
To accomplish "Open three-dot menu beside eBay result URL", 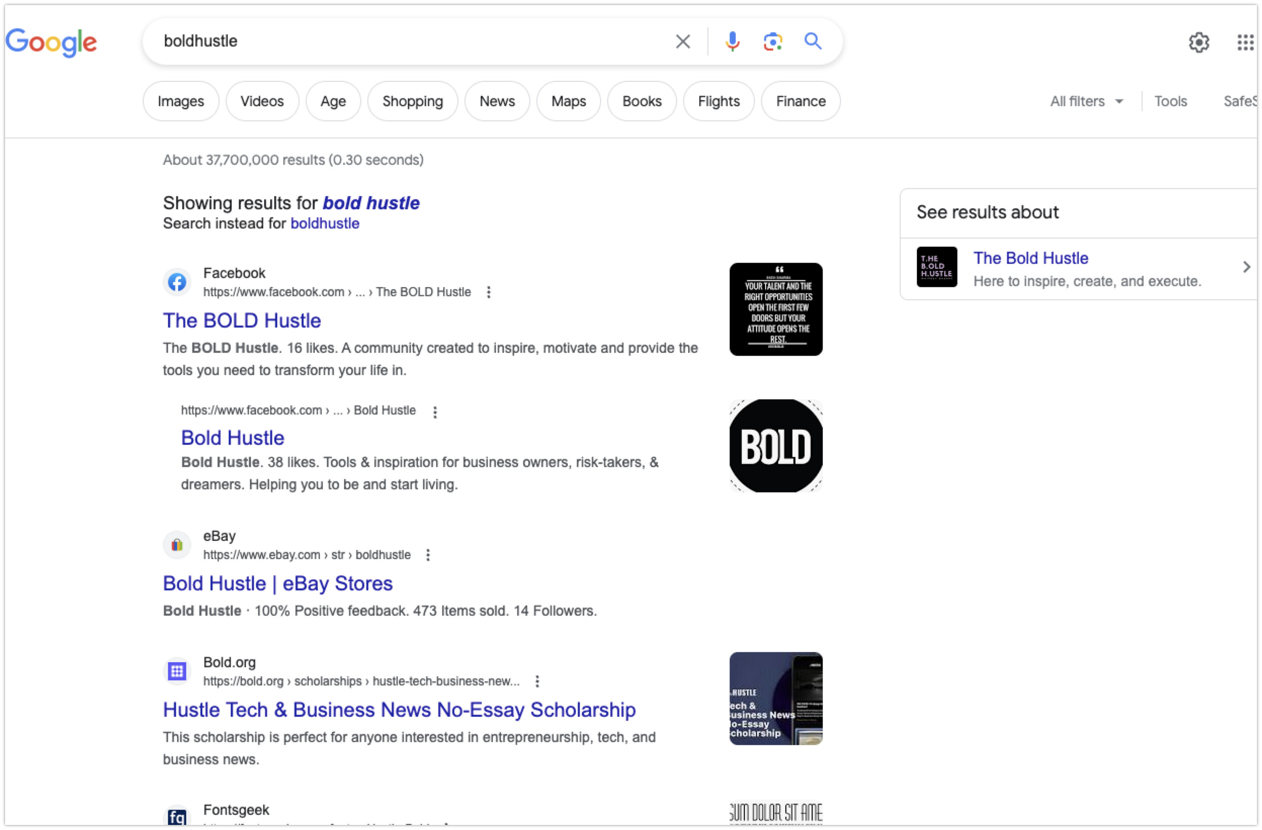I will (428, 555).
